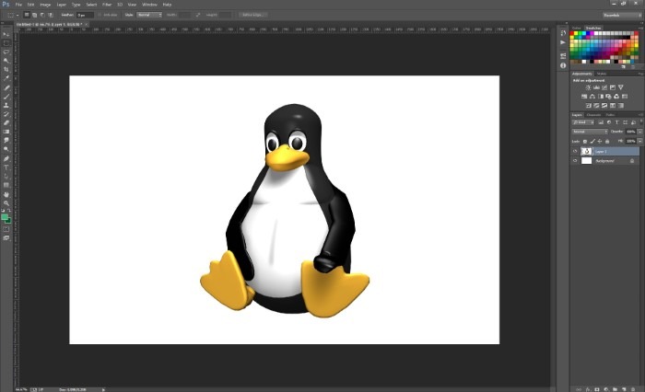Click the foreground color swatch
645x392 pixels.
[5, 217]
